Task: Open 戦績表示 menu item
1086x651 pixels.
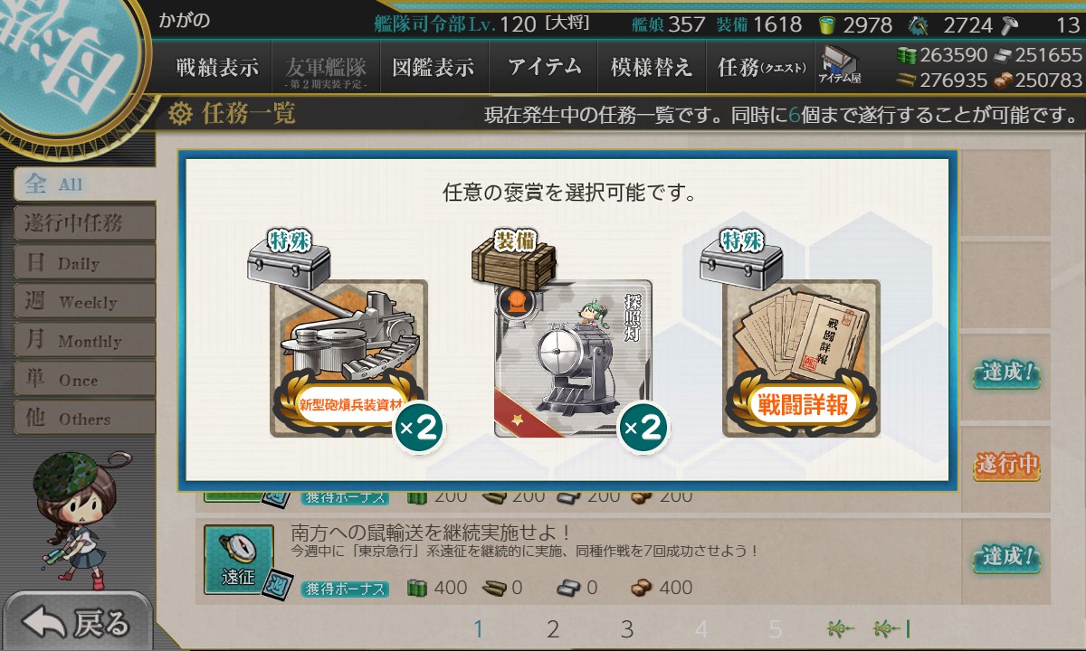Action: click(217, 67)
